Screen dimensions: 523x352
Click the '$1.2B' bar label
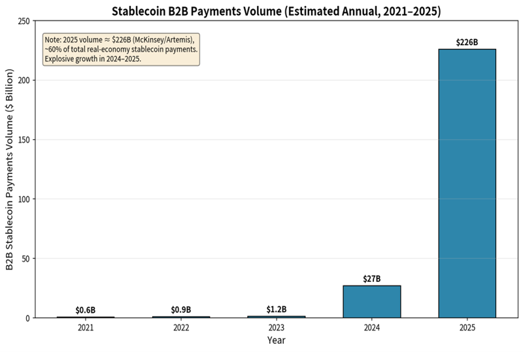click(276, 309)
